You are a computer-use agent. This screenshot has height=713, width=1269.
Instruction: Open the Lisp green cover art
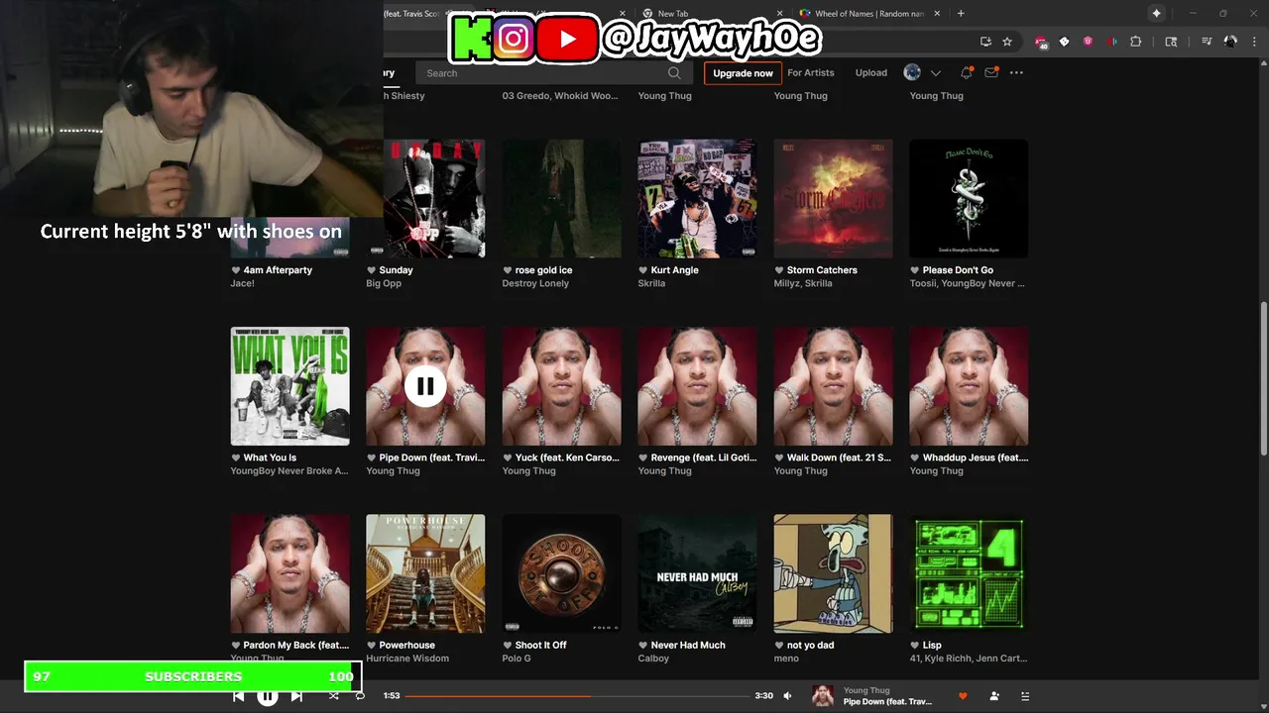969,573
